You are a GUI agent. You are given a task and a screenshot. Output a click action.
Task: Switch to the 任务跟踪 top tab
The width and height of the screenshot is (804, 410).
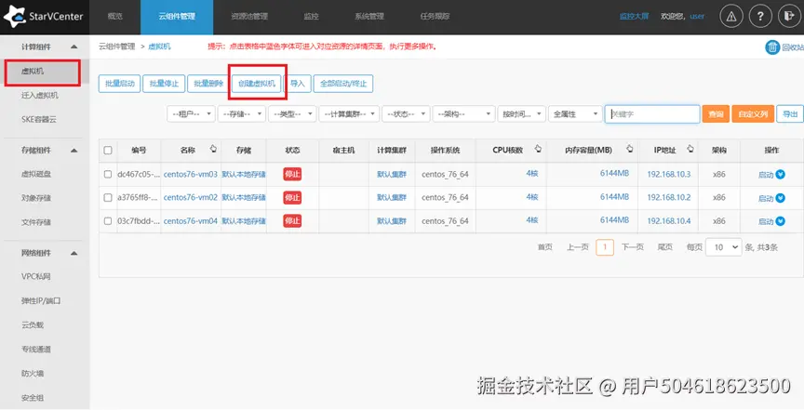click(x=435, y=17)
